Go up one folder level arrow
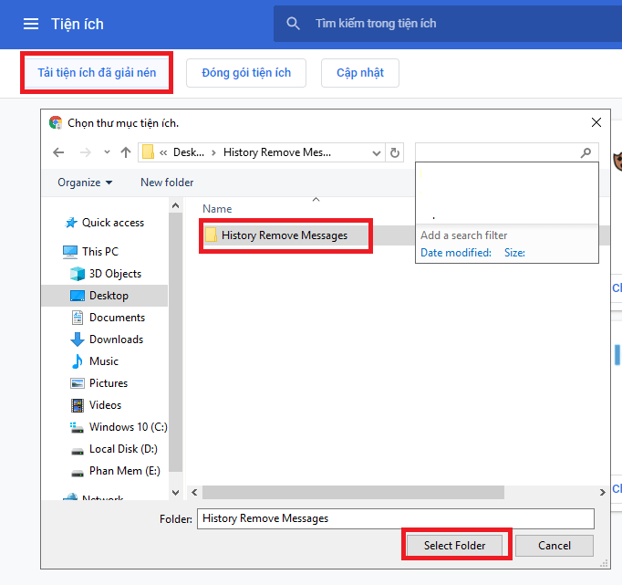This screenshot has height=585, width=622. tap(126, 152)
